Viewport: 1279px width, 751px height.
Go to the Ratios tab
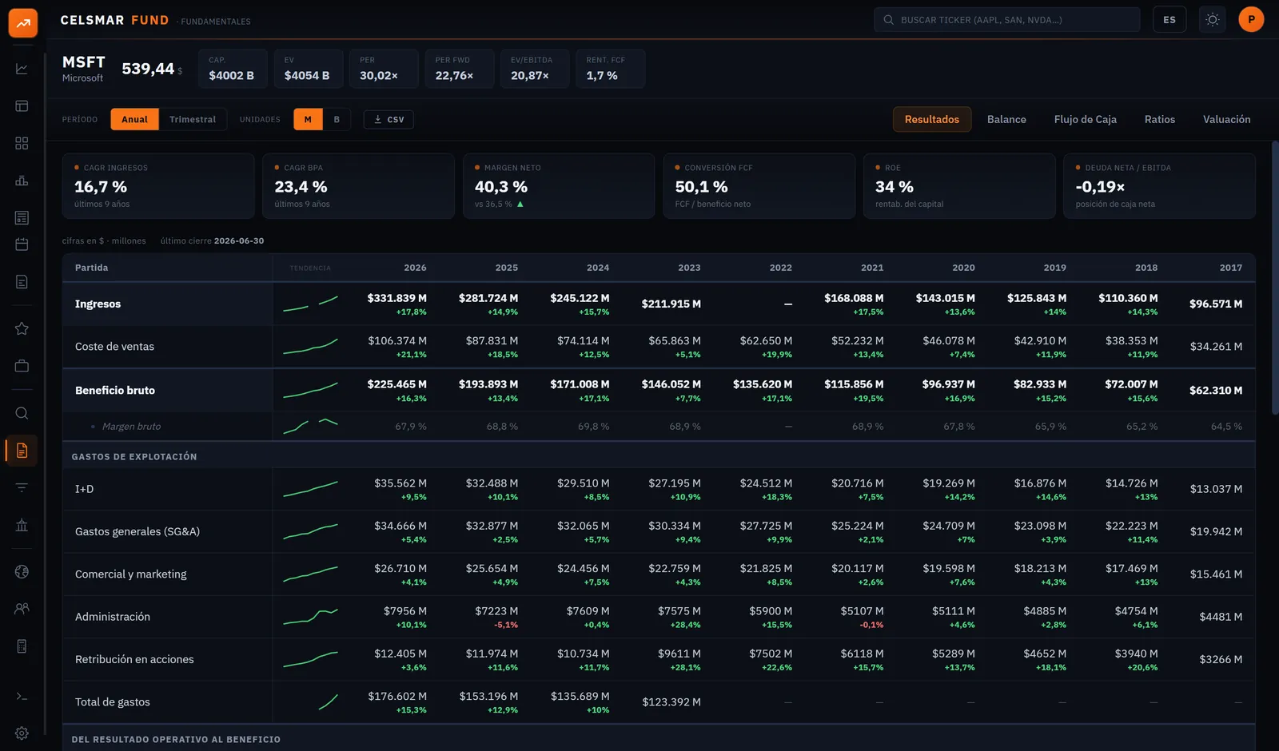1159,119
